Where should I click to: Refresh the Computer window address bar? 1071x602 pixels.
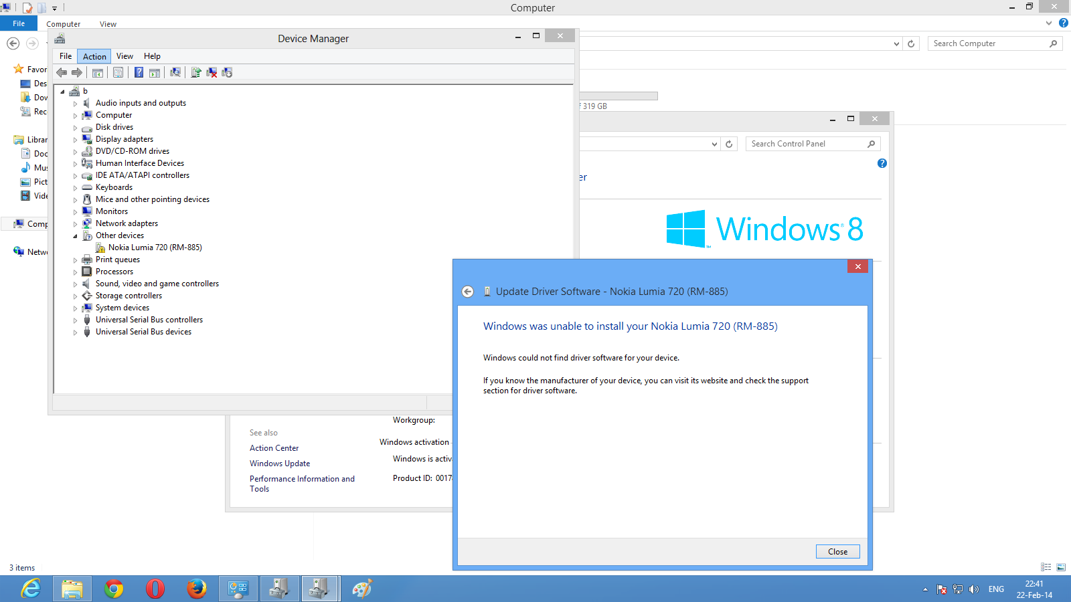pos(911,43)
